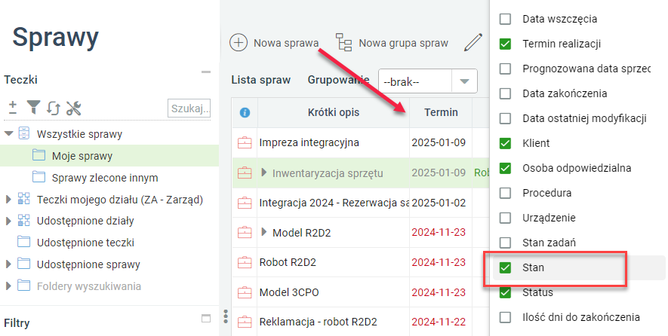Open Reklamacja - robot R2D2 case

[319, 322]
